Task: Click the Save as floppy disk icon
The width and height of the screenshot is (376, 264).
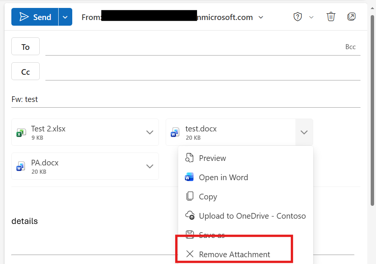Action: click(x=190, y=235)
